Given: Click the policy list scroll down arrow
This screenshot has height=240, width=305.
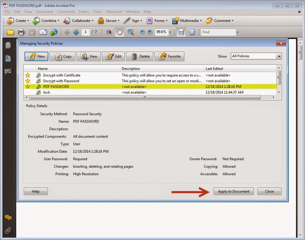Looking at the screenshot, I should tap(279, 92).
